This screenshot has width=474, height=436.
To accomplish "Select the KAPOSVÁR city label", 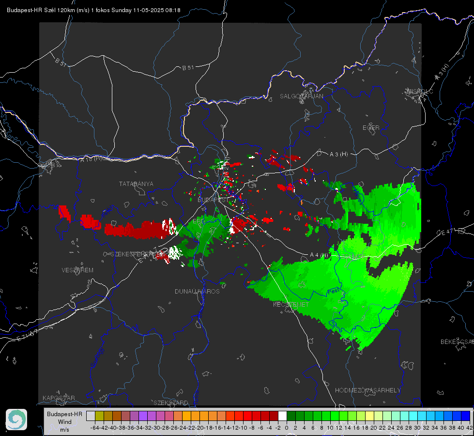I will 59,398.
